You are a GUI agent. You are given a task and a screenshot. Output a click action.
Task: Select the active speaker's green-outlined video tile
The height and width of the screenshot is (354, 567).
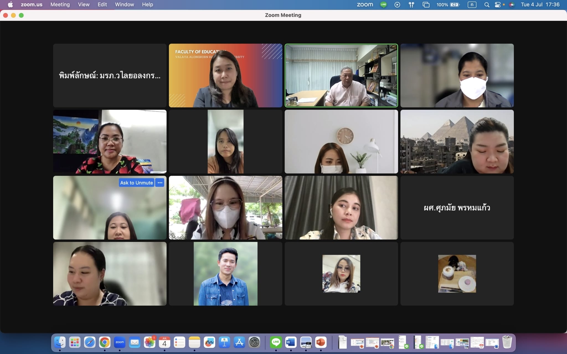click(x=341, y=75)
